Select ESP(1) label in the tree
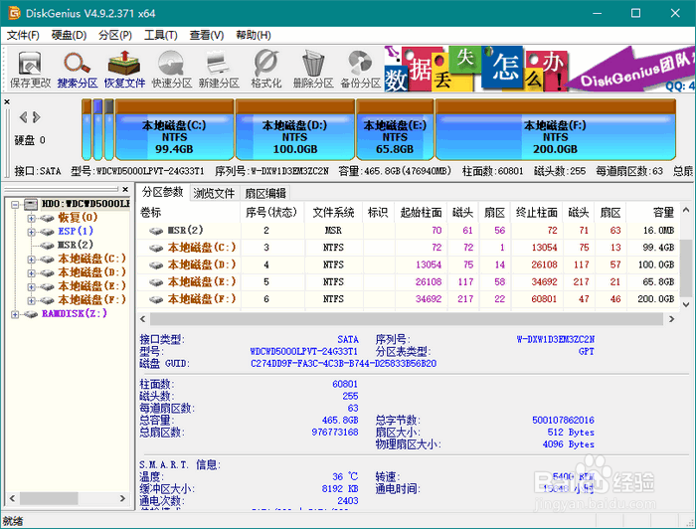This screenshot has width=696, height=529. pyautogui.click(x=76, y=232)
